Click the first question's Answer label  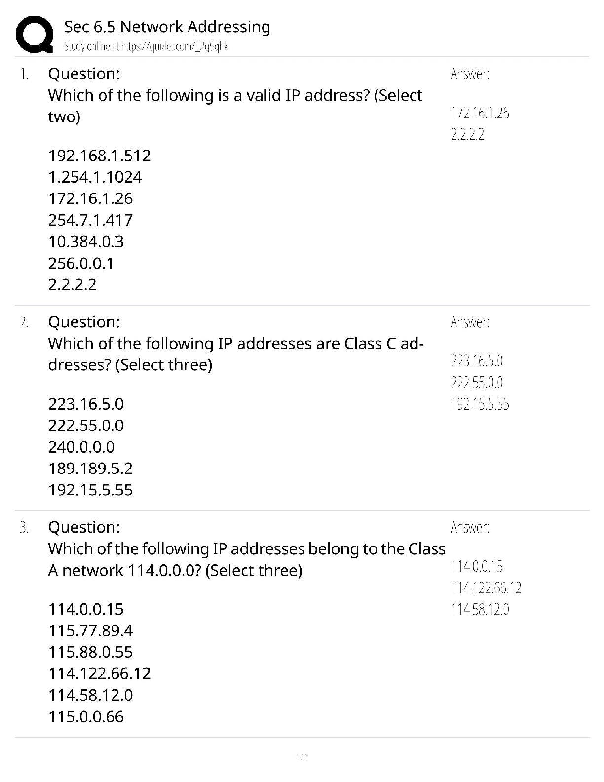pos(470,74)
